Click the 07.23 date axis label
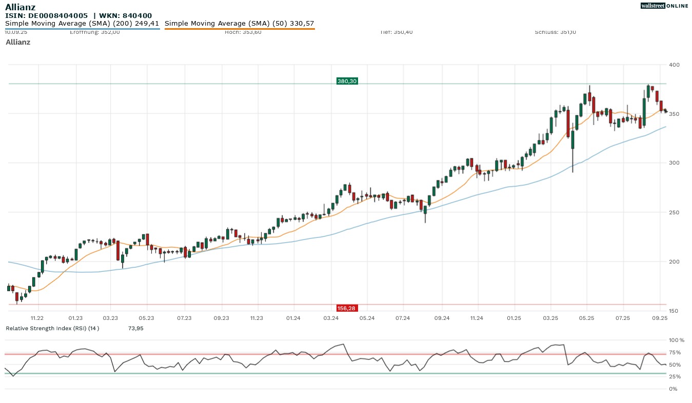Viewport: 692px width, 403px height. point(184,318)
